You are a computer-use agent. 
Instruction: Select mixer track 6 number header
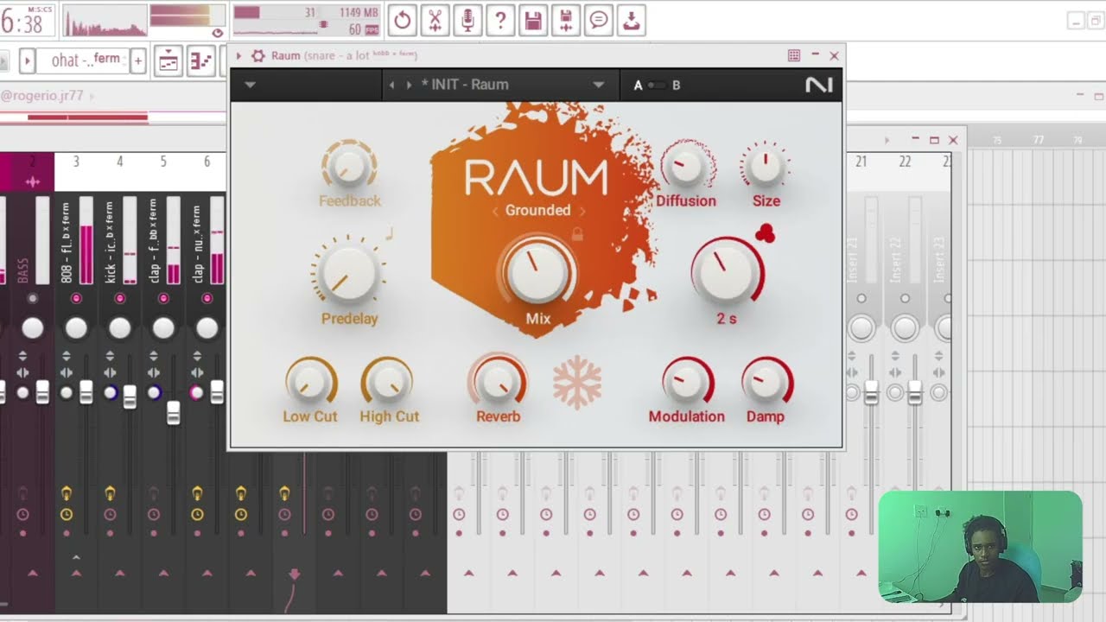coord(207,162)
